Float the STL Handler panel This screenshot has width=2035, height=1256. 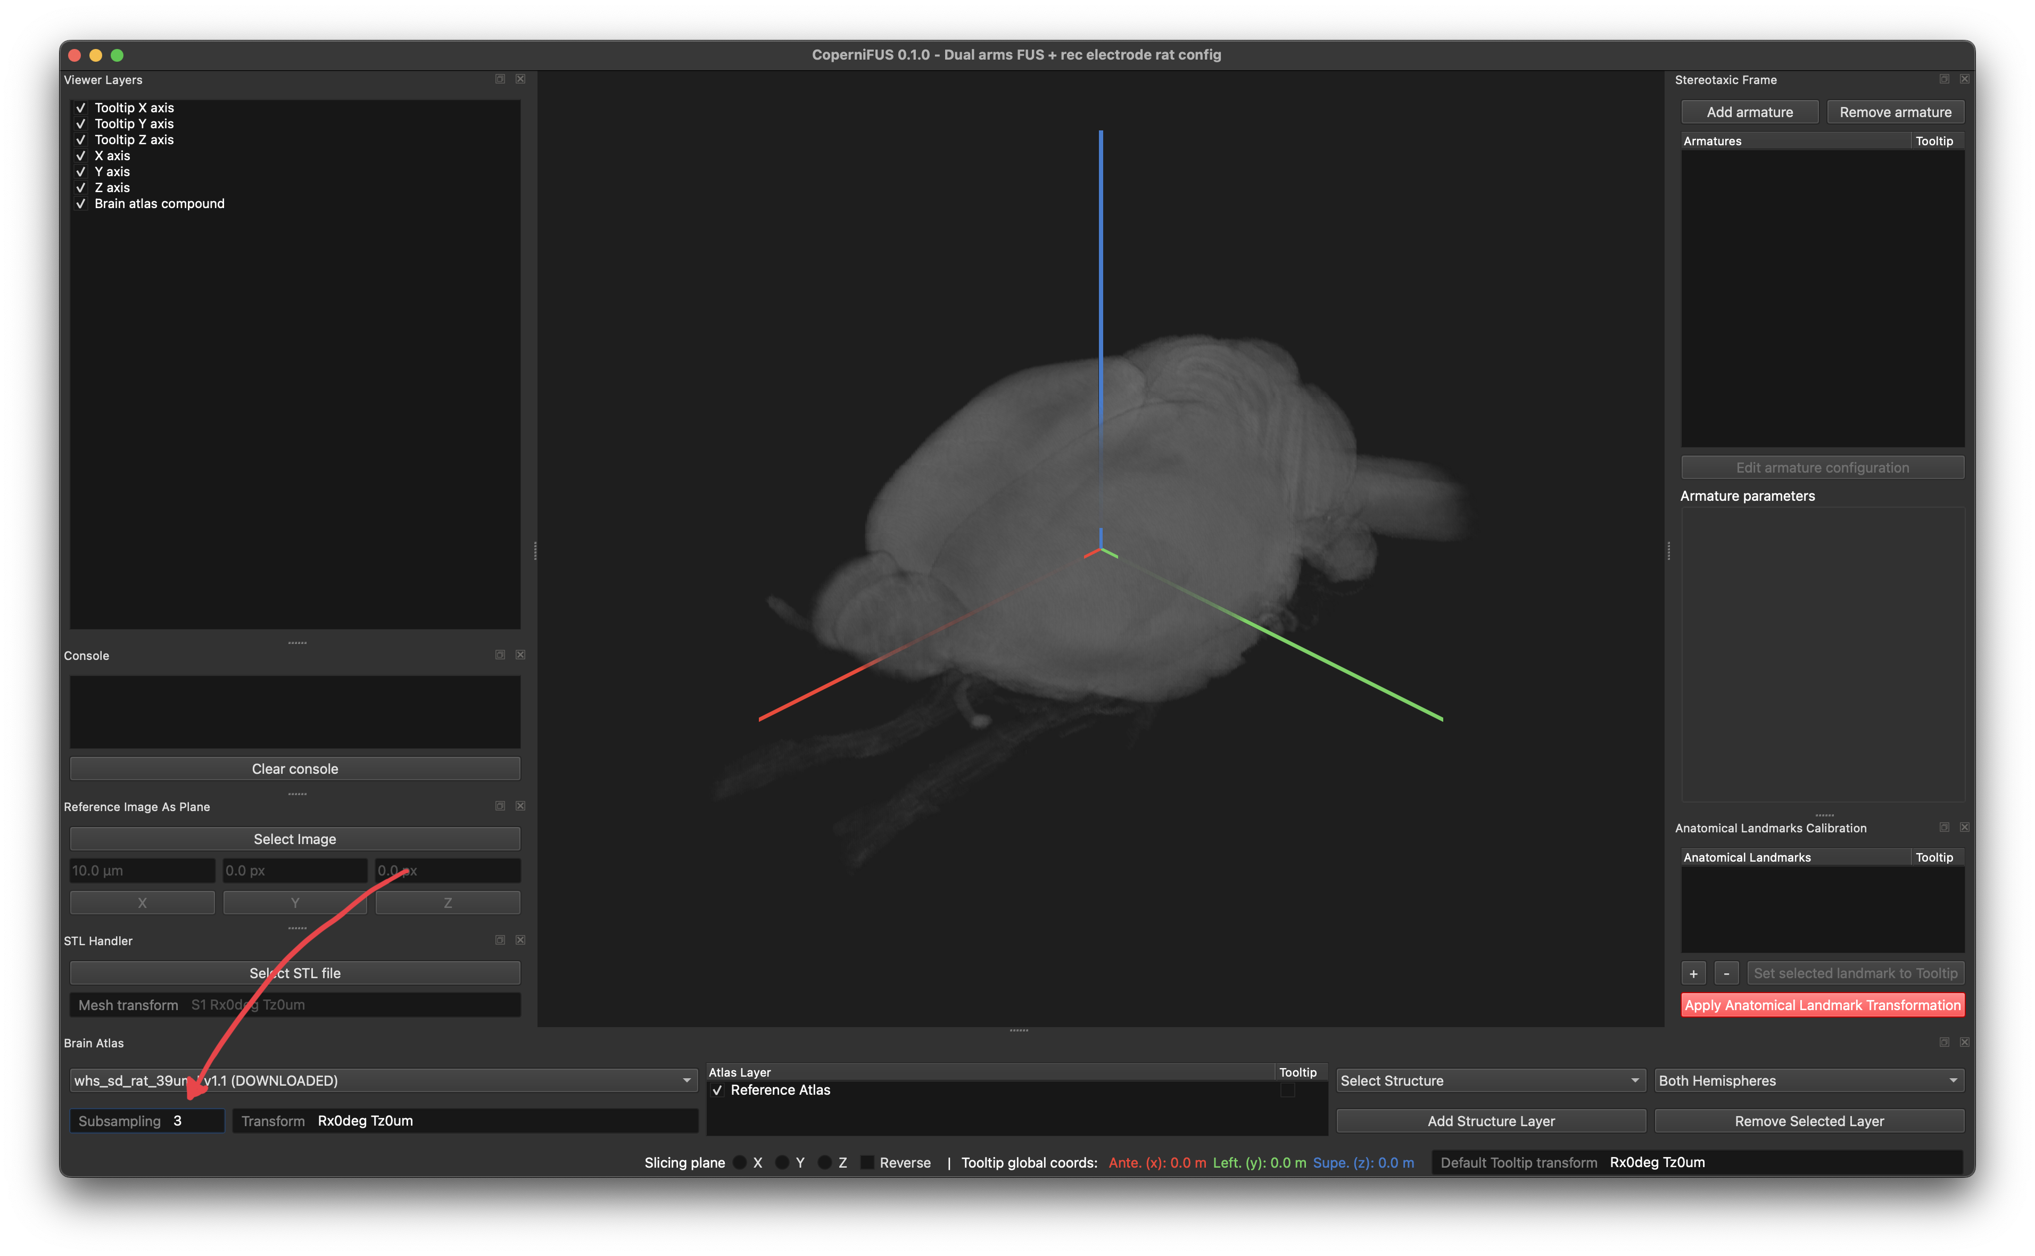pos(500,939)
